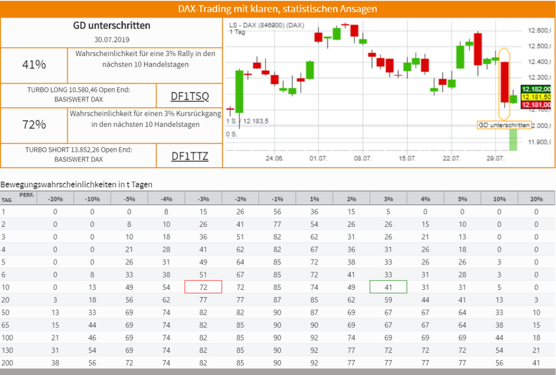Select the '3% Kursrückgang' probability description text
This screenshot has width=556, height=375.
pyautogui.click(x=146, y=119)
